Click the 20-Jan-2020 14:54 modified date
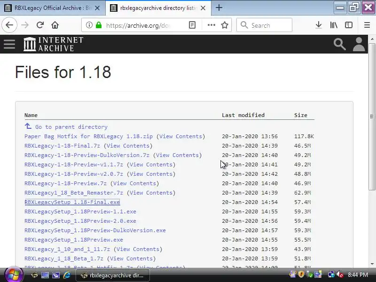 [x=250, y=202]
